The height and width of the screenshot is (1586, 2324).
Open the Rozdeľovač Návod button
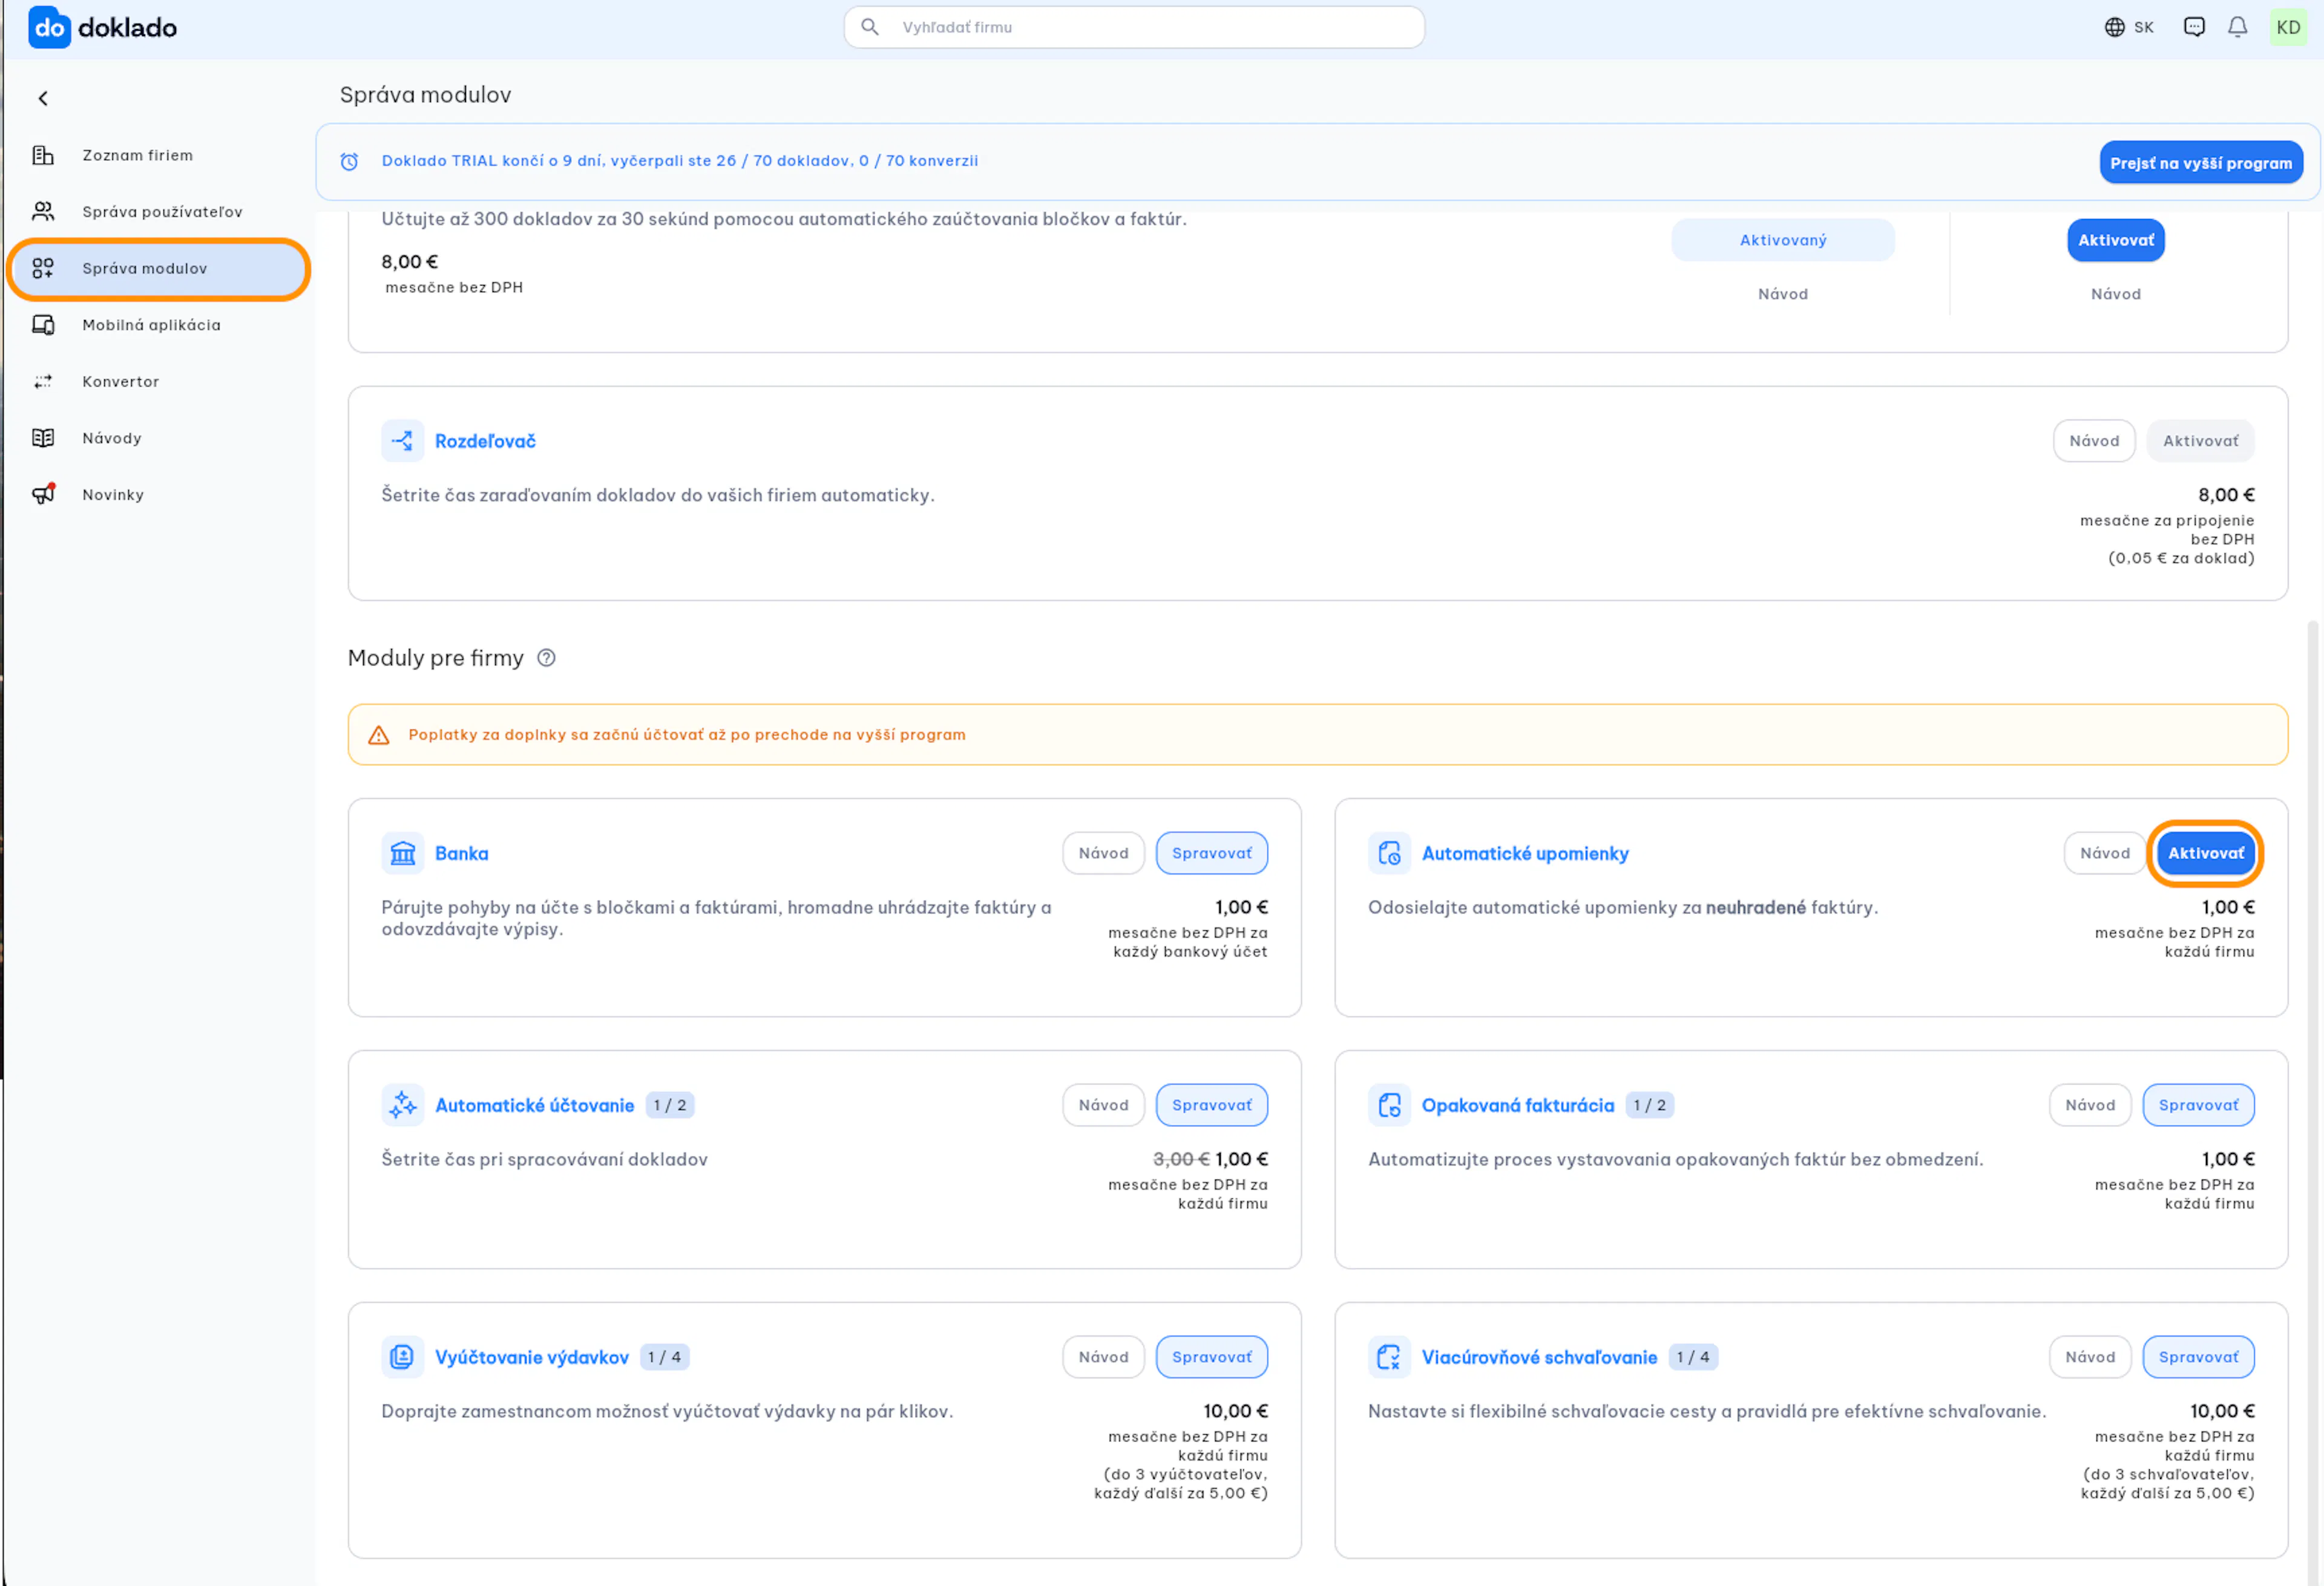(x=2094, y=441)
